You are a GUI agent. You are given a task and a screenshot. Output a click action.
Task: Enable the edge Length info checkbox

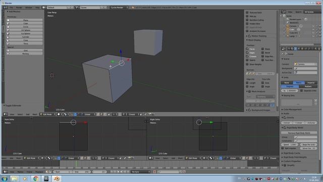247,83
